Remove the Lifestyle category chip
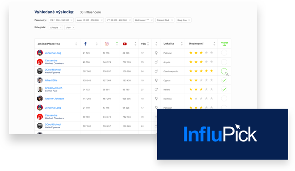The image size is (295, 171). tap(61, 28)
